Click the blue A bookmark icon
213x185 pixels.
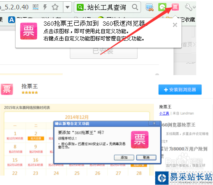point(12,20)
